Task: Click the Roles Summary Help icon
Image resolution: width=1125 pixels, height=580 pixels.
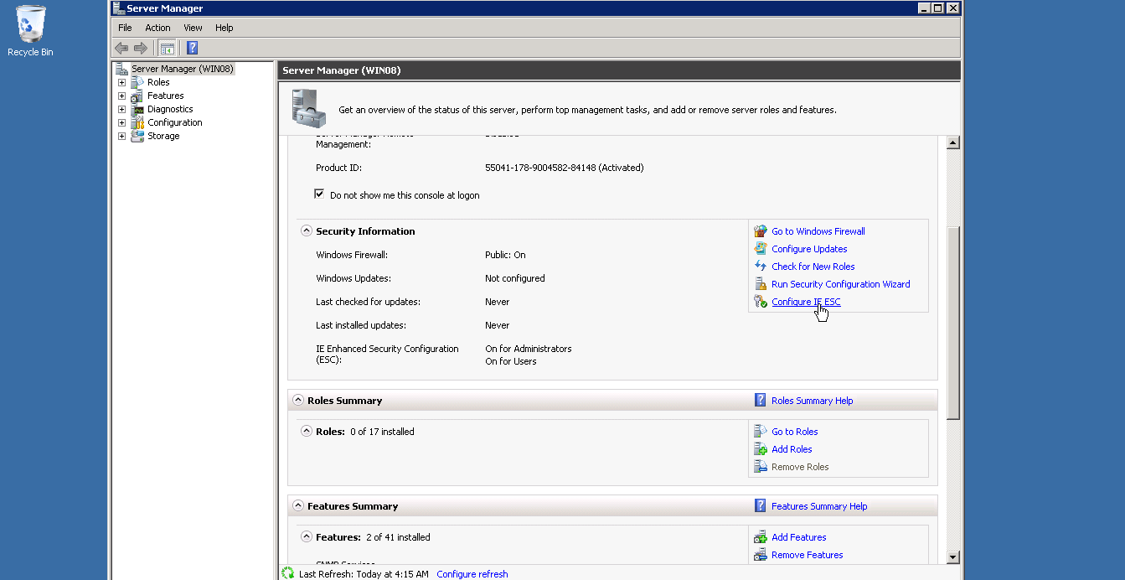Action: pos(761,401)
